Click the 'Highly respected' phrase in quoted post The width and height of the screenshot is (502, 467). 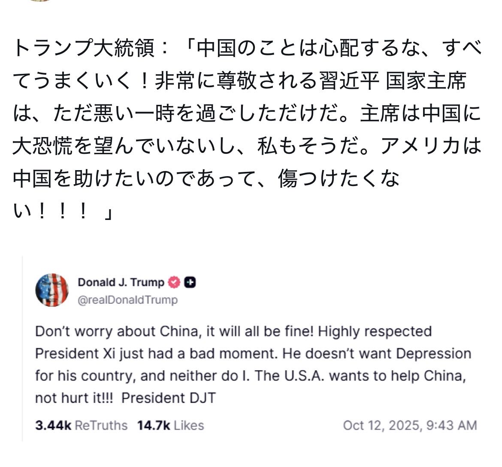tap(375, 332)
